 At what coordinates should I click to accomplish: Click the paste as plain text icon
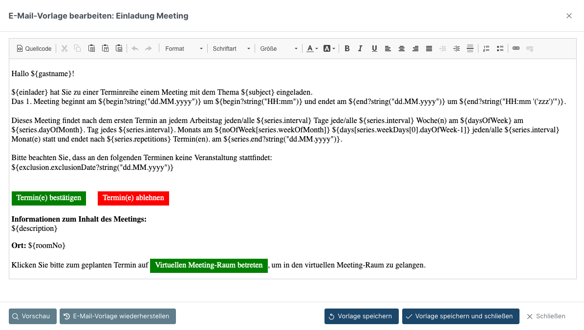point(105,48)
